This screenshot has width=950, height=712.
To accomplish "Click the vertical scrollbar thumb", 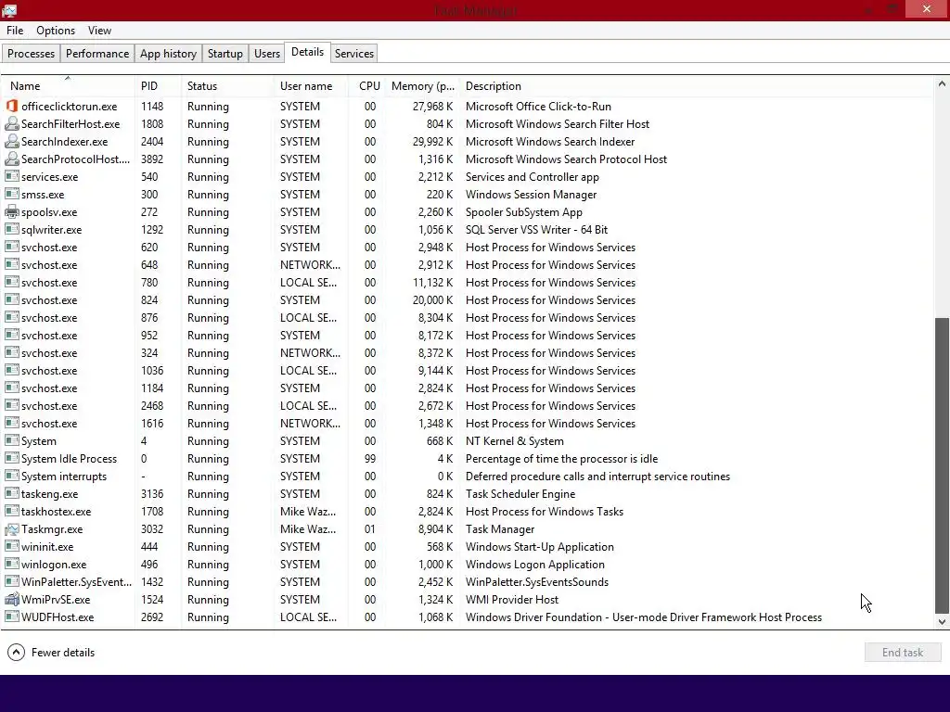I will 942,465.
